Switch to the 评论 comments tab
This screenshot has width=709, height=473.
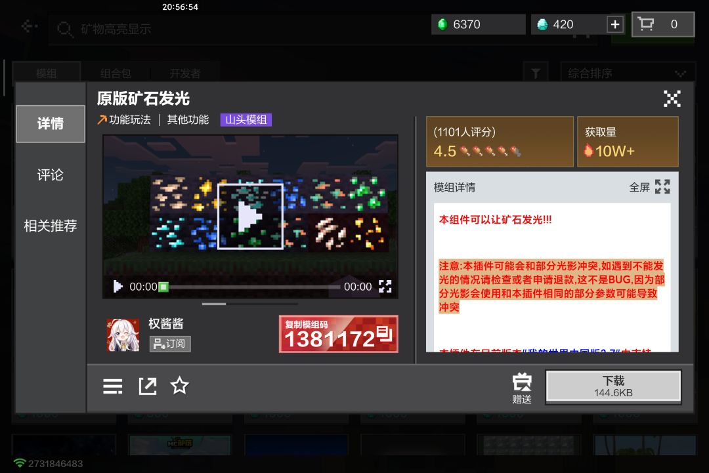(50, 175)
